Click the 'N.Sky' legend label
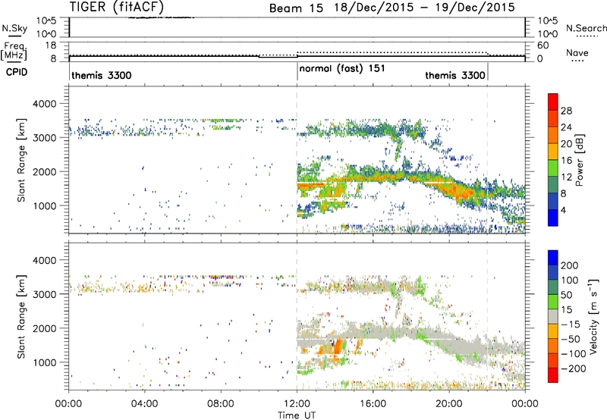 (14, 28)
